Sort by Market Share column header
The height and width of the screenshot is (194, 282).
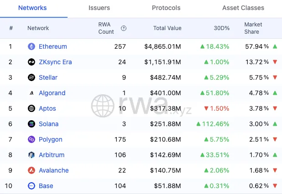(253, 28)
